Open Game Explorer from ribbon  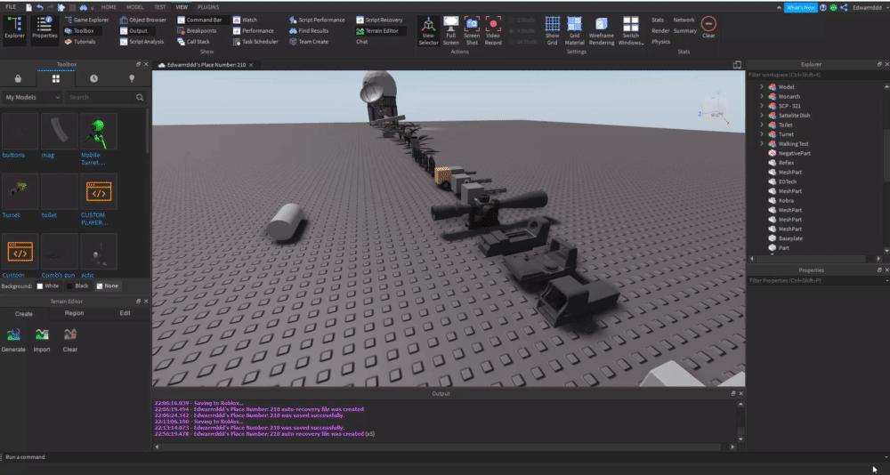(x=86, y=20)
